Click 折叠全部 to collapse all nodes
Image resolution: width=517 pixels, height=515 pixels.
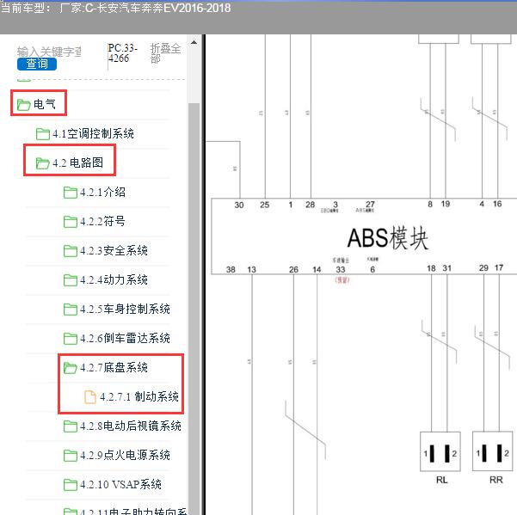click(x=165, y=53)
